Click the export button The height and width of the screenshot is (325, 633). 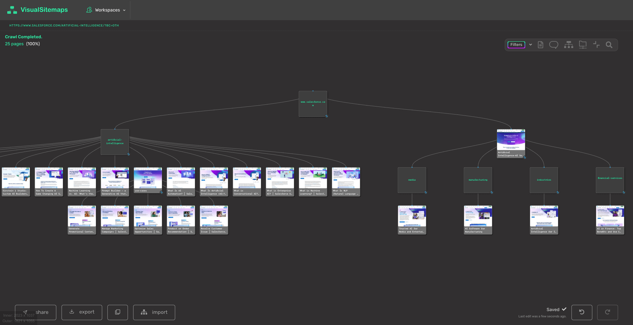point(82,312)
